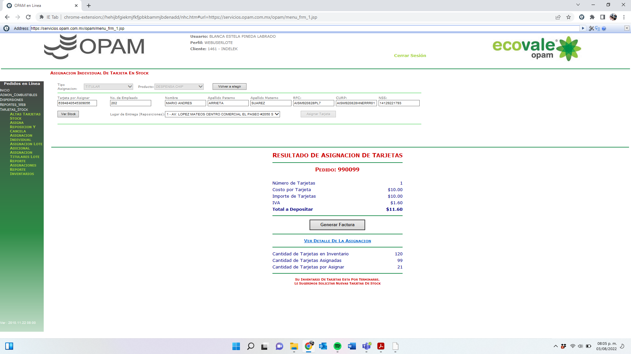Focus Apellido Paterno field ARRIETA
This screenshot has width=631, height=354.
[x=228, y=103]
